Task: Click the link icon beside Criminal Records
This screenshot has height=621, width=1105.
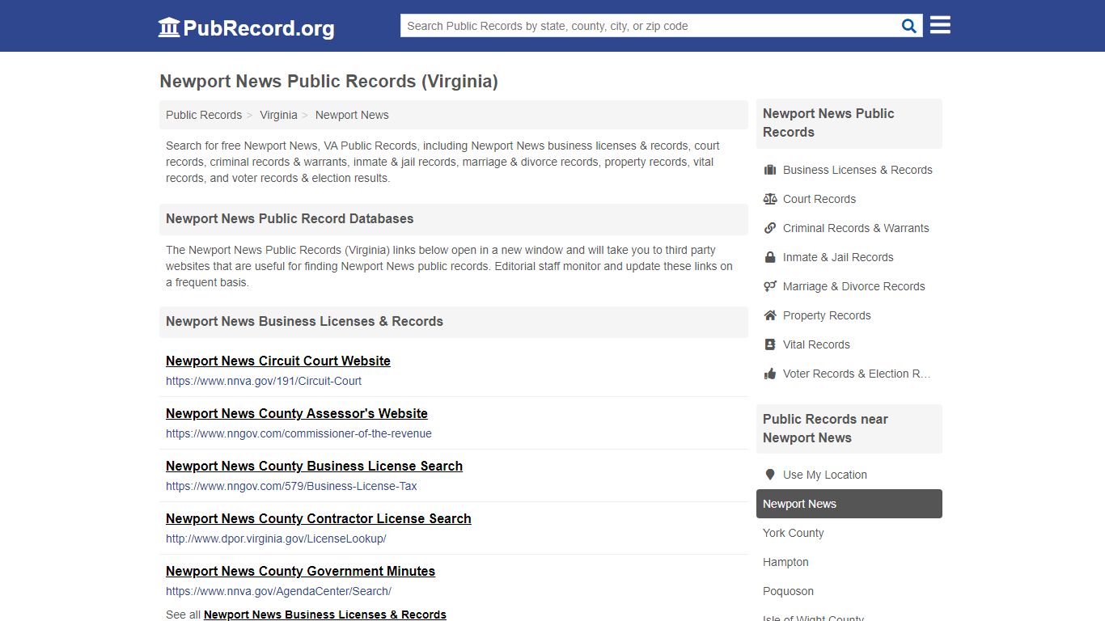Action: pos(770,228)
